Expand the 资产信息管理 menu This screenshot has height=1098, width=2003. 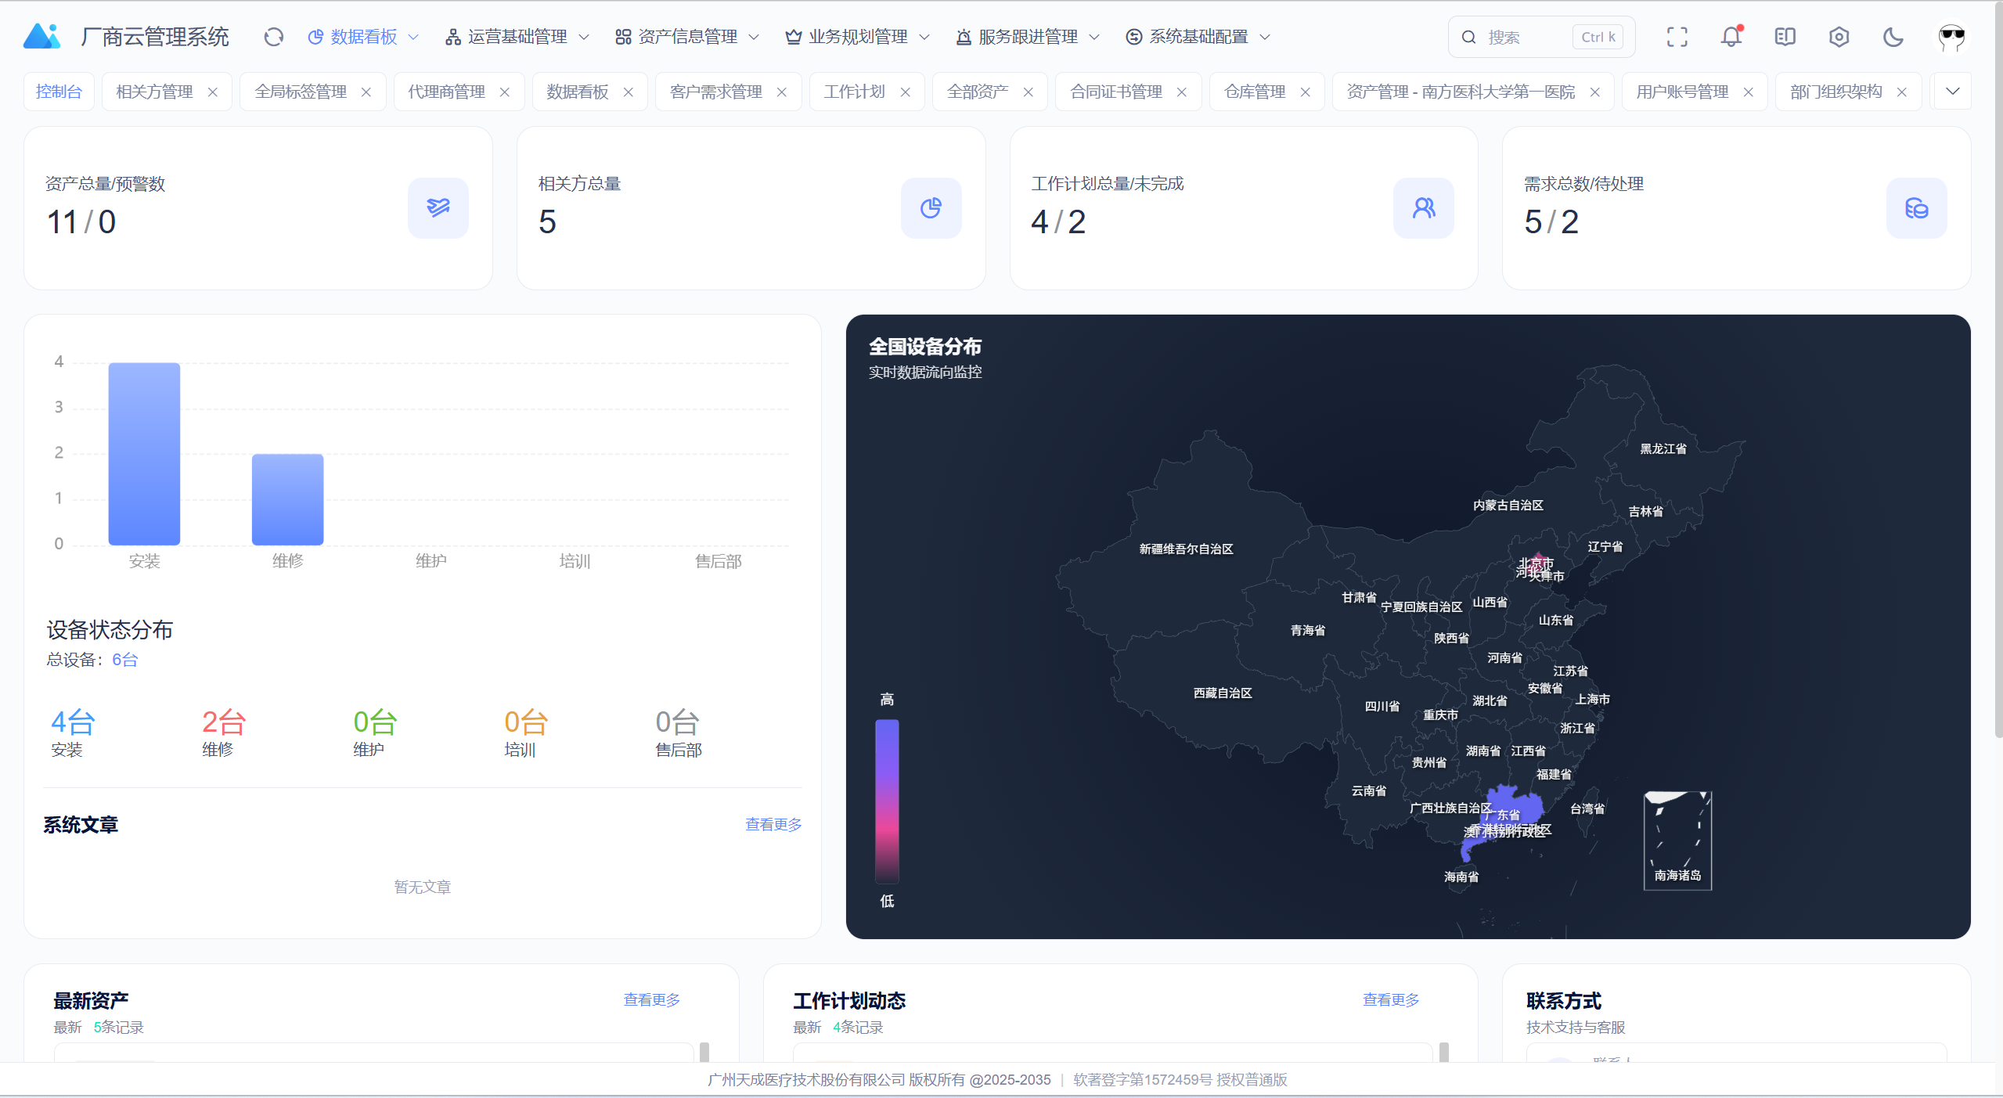click(x=686, y=37)
